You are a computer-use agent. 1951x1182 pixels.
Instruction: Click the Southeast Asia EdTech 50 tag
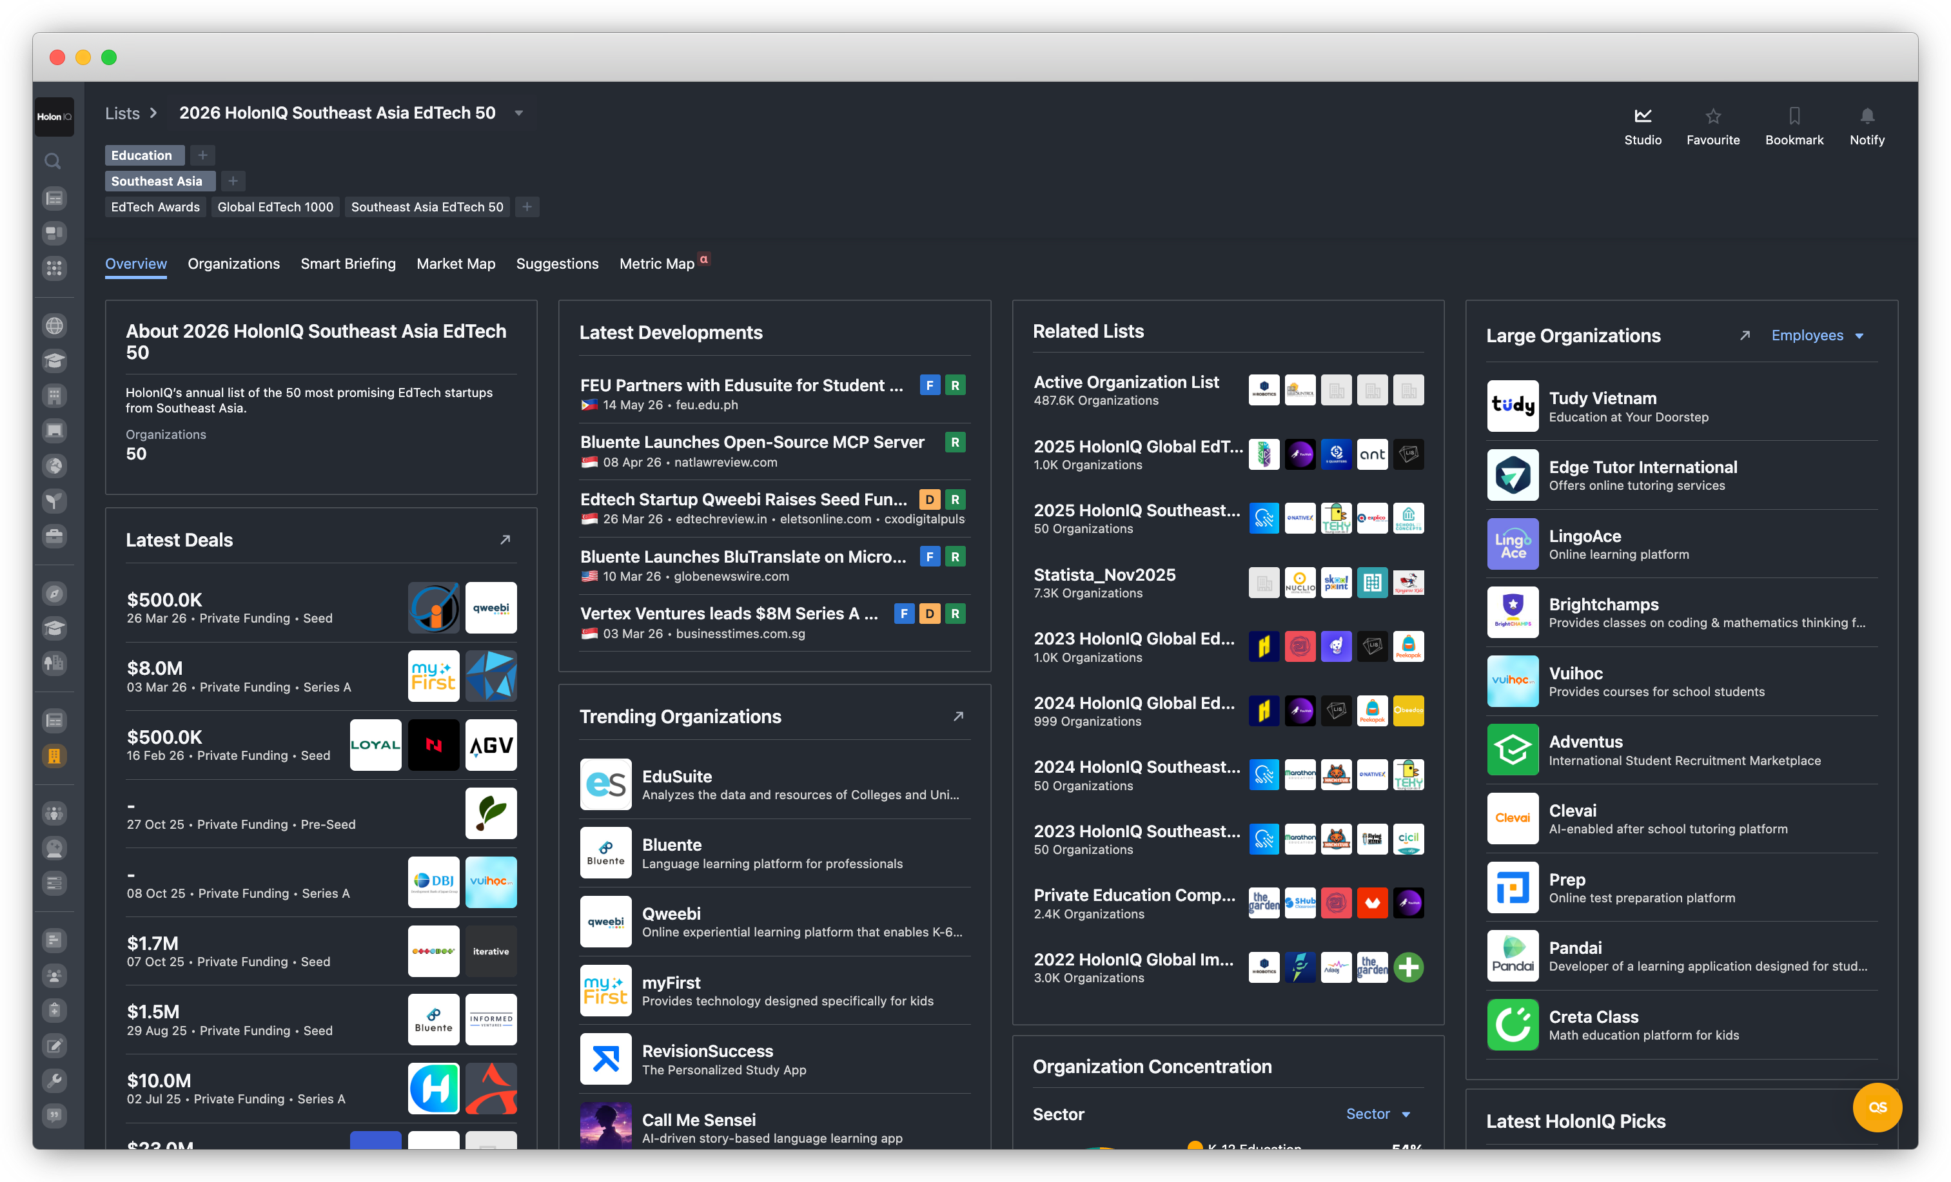click(427, 207)
